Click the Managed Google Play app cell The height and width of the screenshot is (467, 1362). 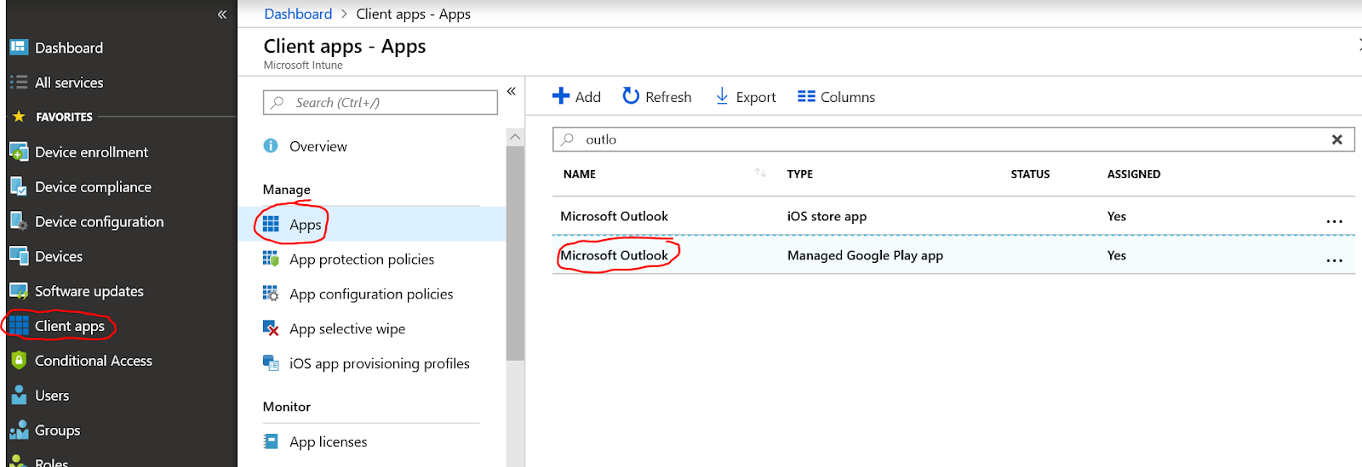(865, 255)
